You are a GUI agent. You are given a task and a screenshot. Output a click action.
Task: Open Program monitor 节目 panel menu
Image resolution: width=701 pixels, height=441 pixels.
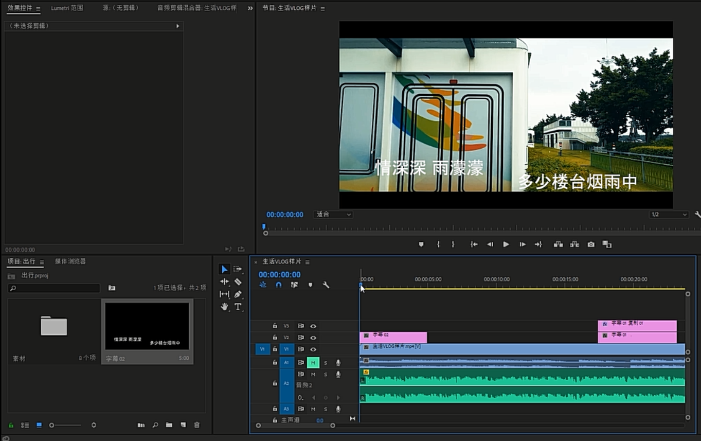click(x=322, y=8)
